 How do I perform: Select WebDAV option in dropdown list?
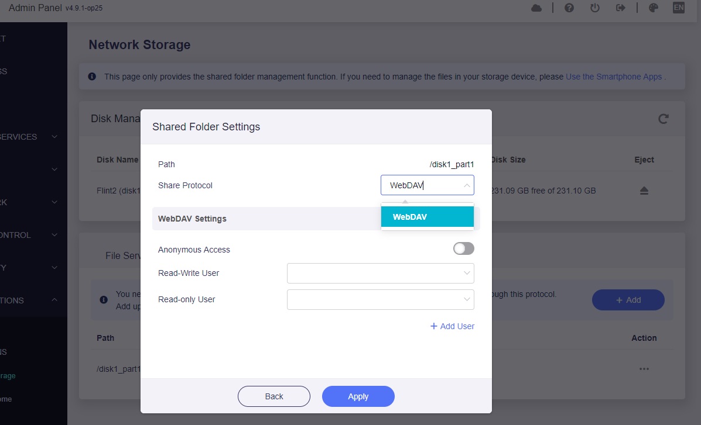pos(428,216)
